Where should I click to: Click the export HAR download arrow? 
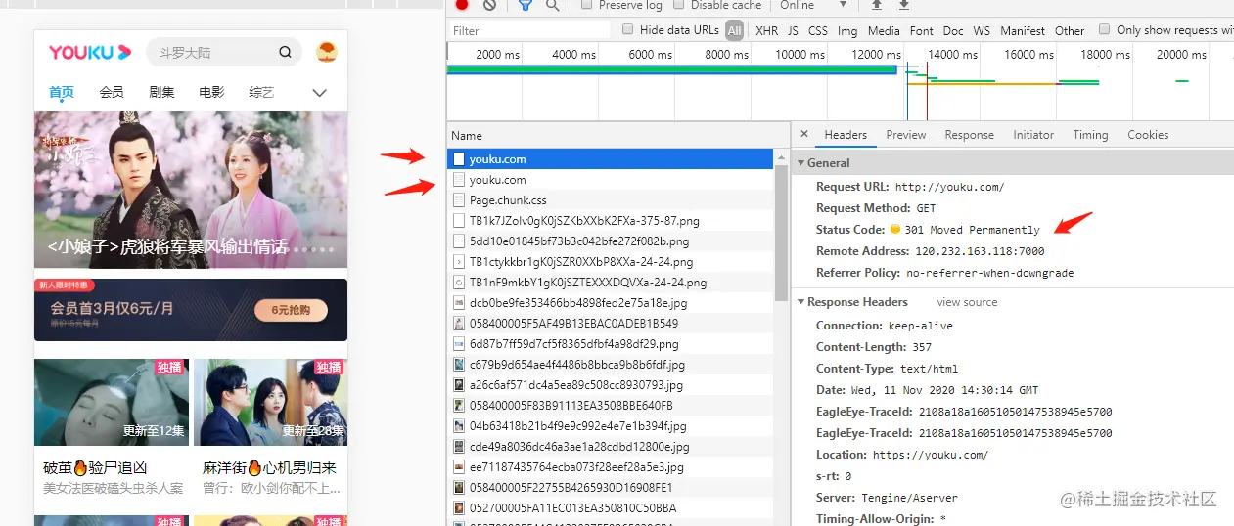(x=904, y=5)
